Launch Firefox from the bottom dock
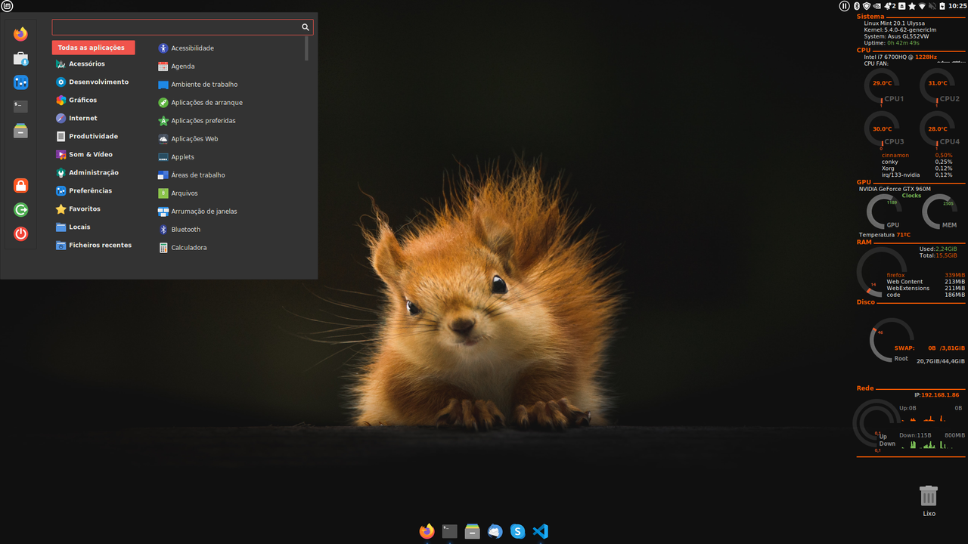The width and height of the screenshot is (968, 544). tap(427, 531)
